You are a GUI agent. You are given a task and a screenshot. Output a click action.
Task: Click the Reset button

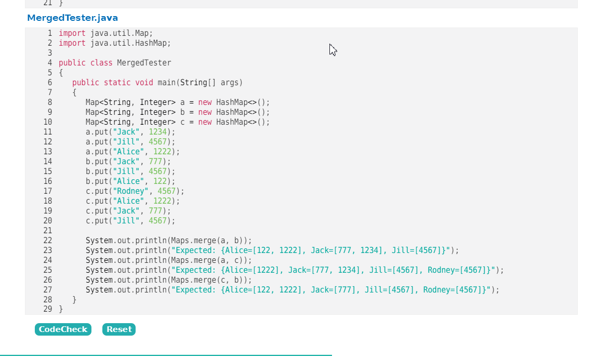point(118,329)
